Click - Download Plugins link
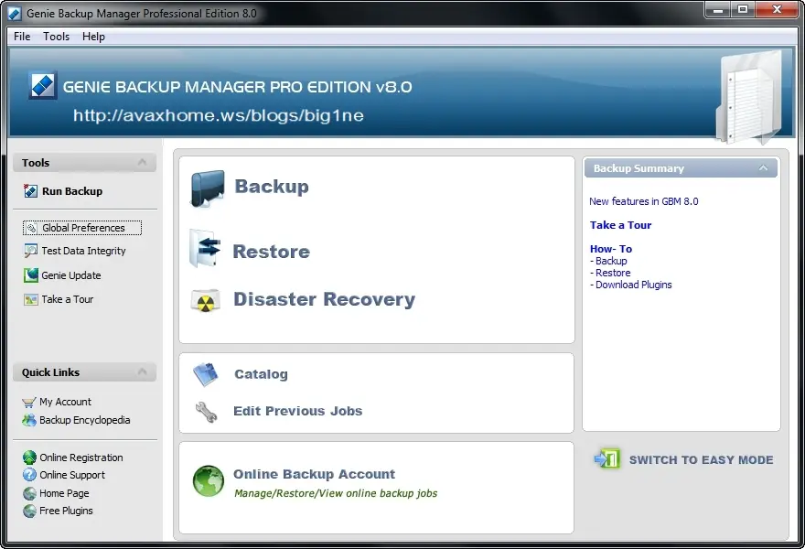Viewport: 805px width, 549px height. click(x=631, y=285)
